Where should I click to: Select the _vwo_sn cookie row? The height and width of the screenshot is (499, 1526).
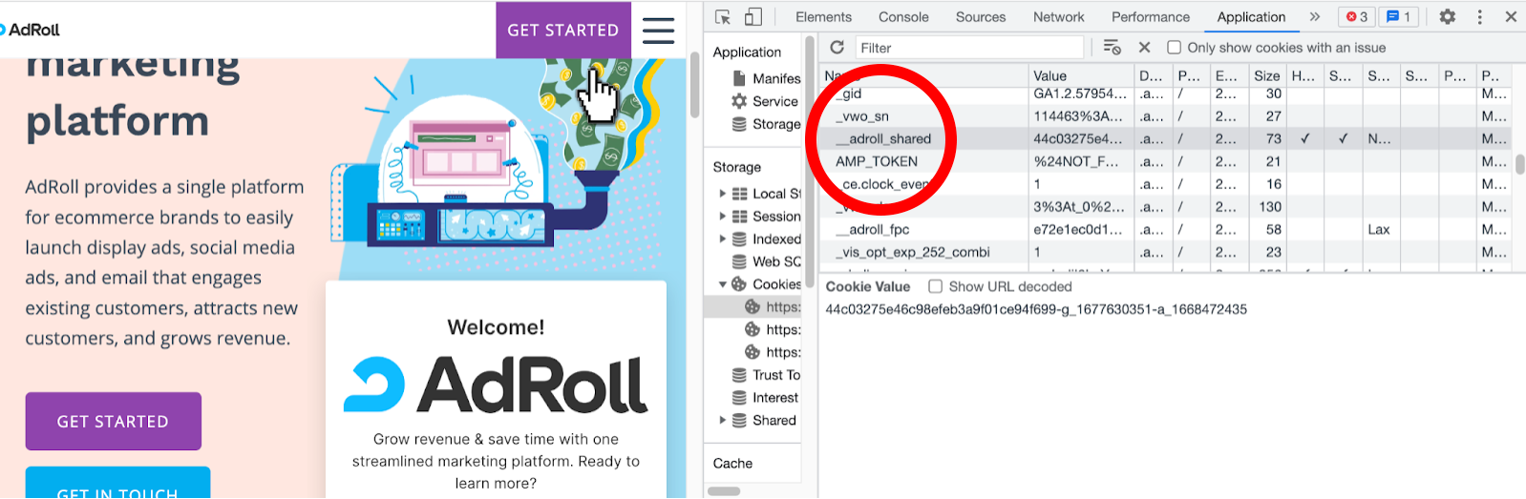[1165, 116]
